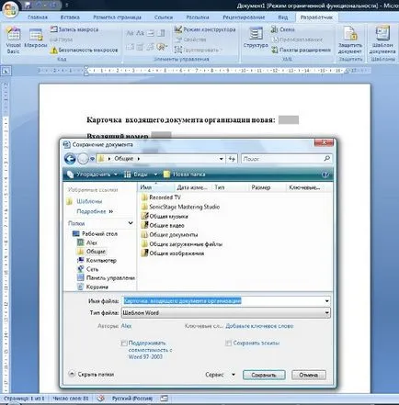Image resolution: width=399 pixels, height=405 pixels.
Task: Open Сервис tools dropdown
Action: point(220,375)
